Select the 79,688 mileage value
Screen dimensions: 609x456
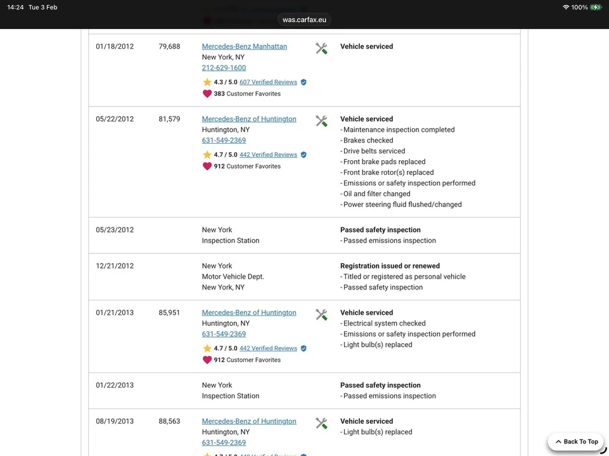169,46
